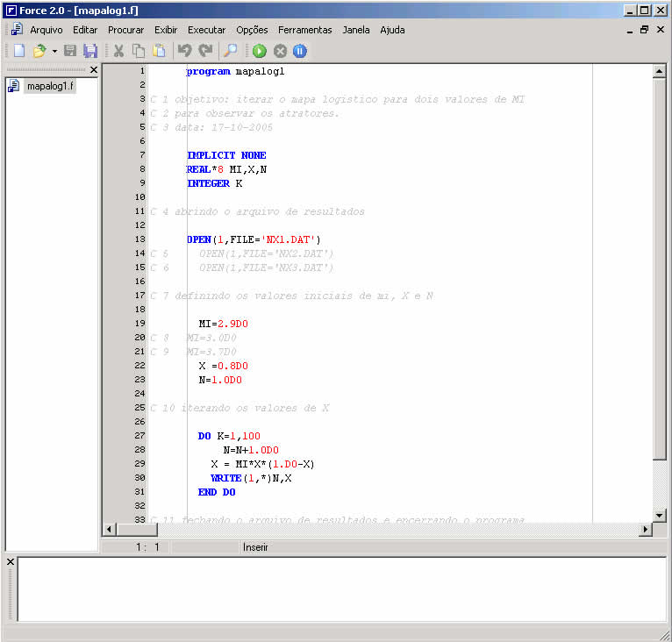
Task: Open the Editar menu
Action: point(85,30)
